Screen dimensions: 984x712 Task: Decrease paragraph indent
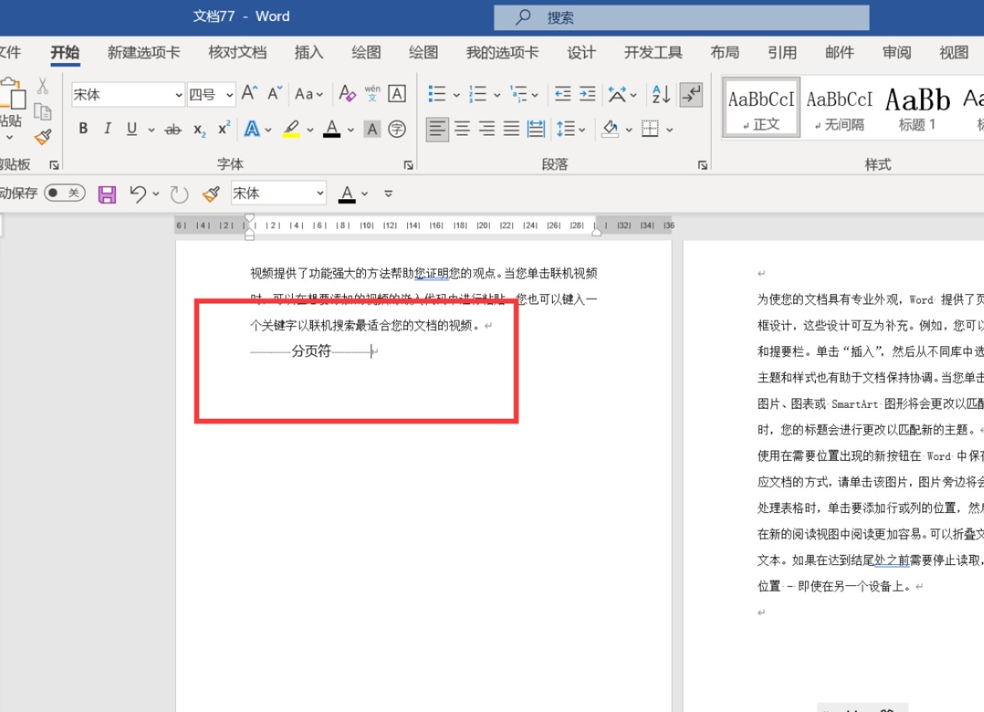[x=562, y=93]
